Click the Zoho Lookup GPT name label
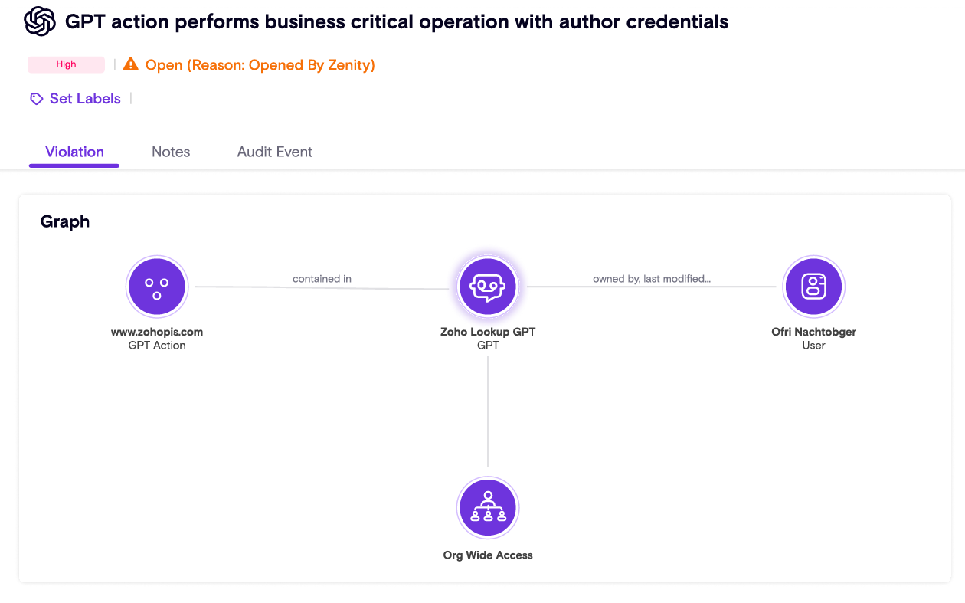Viewport: 965px width, 603px height. (488, 332)
